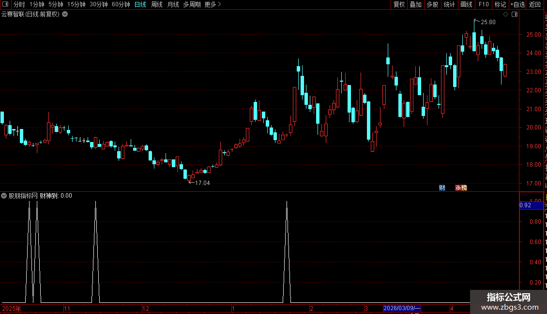Select the 1分钟 period tab
This screenshot has width=547, height=314.
click(37, 4)
